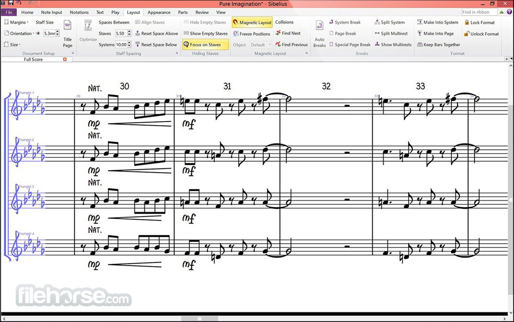This screenshot has height=322, width=514.
Task: Switch to the Notations tab
Action: click(x=79, y=12)
